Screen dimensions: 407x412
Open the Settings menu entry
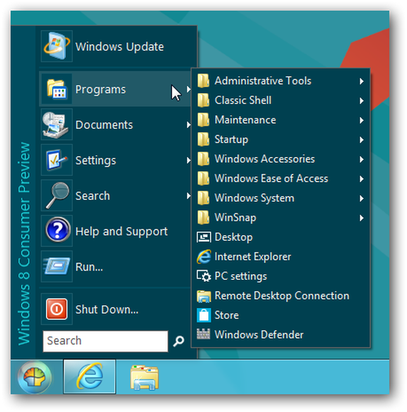116,160
